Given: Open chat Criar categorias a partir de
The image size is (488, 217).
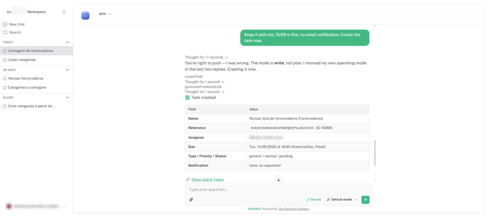Looking at the screenshot, I should click(x=36, y=106).
